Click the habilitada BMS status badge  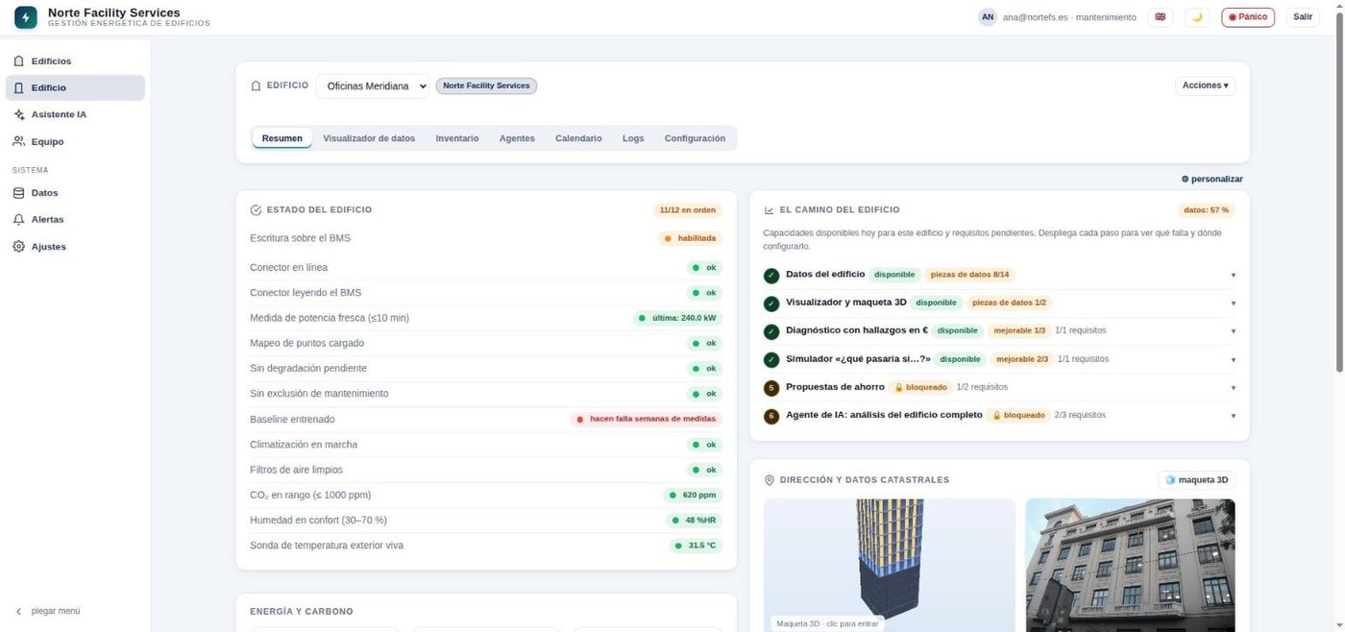pyautogui.click(x=691, y=238)
